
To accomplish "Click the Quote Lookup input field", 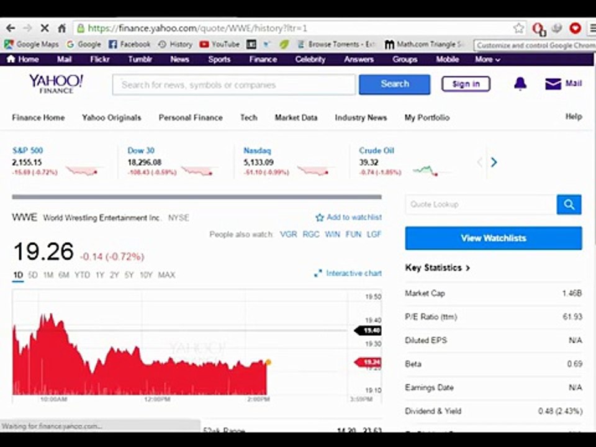I will [481, 204].
